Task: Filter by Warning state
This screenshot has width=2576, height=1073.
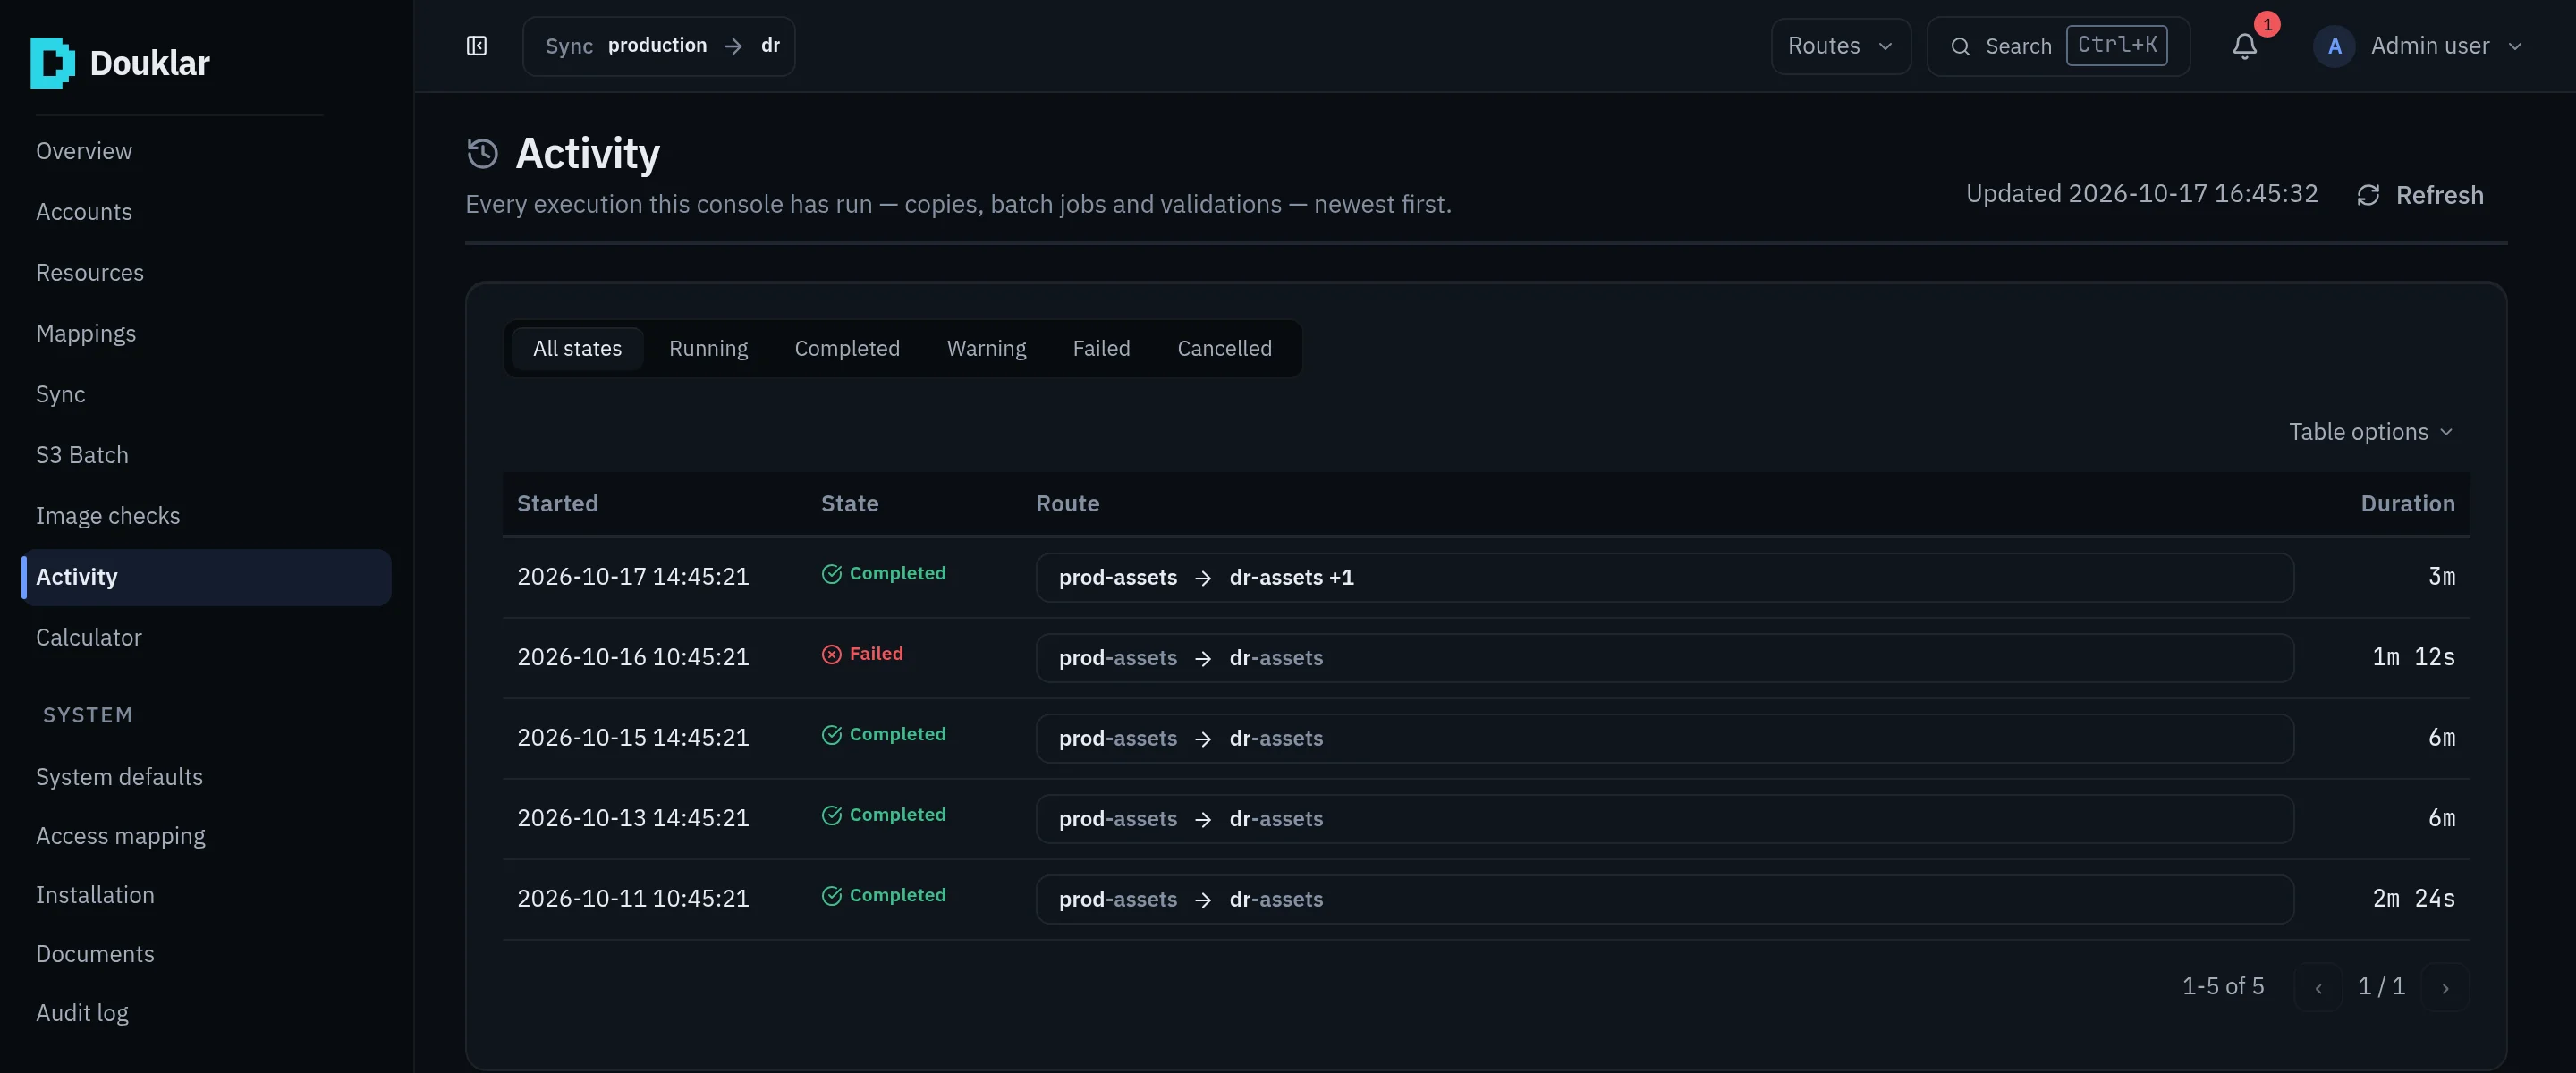Action: (986, 349)
